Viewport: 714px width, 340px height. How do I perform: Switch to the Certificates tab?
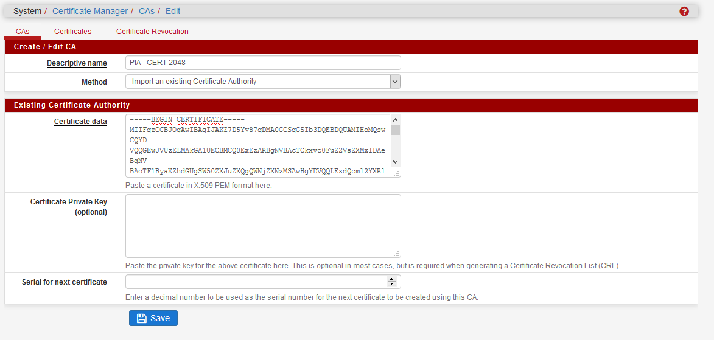point(73,32)
